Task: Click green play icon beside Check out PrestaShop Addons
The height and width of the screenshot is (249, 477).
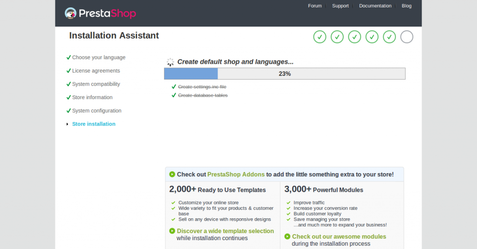Action: (x=172, y=174)
